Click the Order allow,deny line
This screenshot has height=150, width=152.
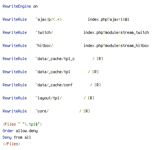pyautogui.click(x=20, y=131)
